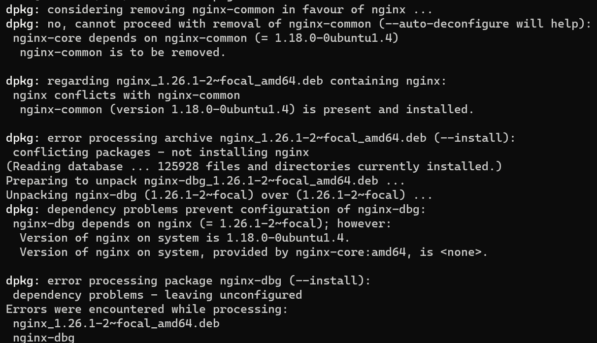Click 'dependency problems - leaving unconfigured' line
The image size is (597, 343).
pyautogui.click(x=157, y=295)
